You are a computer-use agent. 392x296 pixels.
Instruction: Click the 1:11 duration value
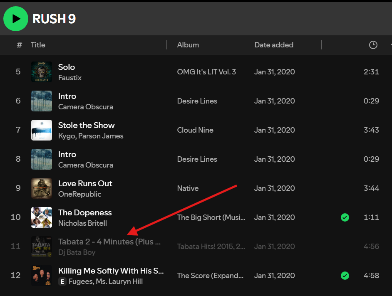(x=371, y=217)
